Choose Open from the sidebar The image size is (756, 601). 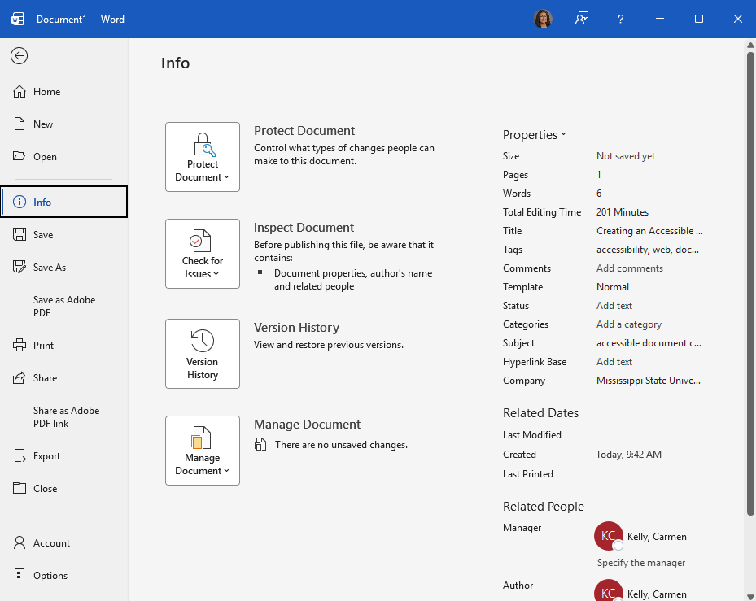click(x=64, y=157)
